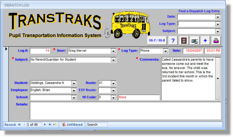The width and height of the screenshot is (233, 137).
Task: Toggle the Unfiltered filter button
Action: tap(72, 125)
